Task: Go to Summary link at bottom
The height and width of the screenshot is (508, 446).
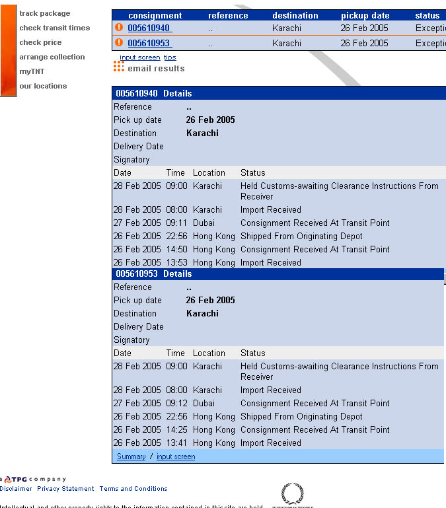Action: 131,456
